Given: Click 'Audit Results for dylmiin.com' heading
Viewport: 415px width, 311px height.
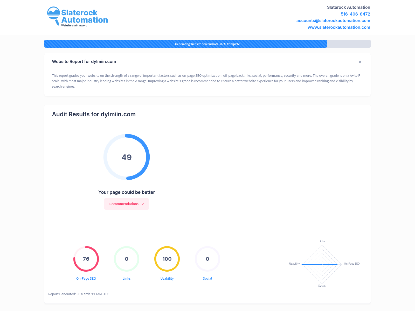Looking at the screenshot, I should (x=94, y=114).
